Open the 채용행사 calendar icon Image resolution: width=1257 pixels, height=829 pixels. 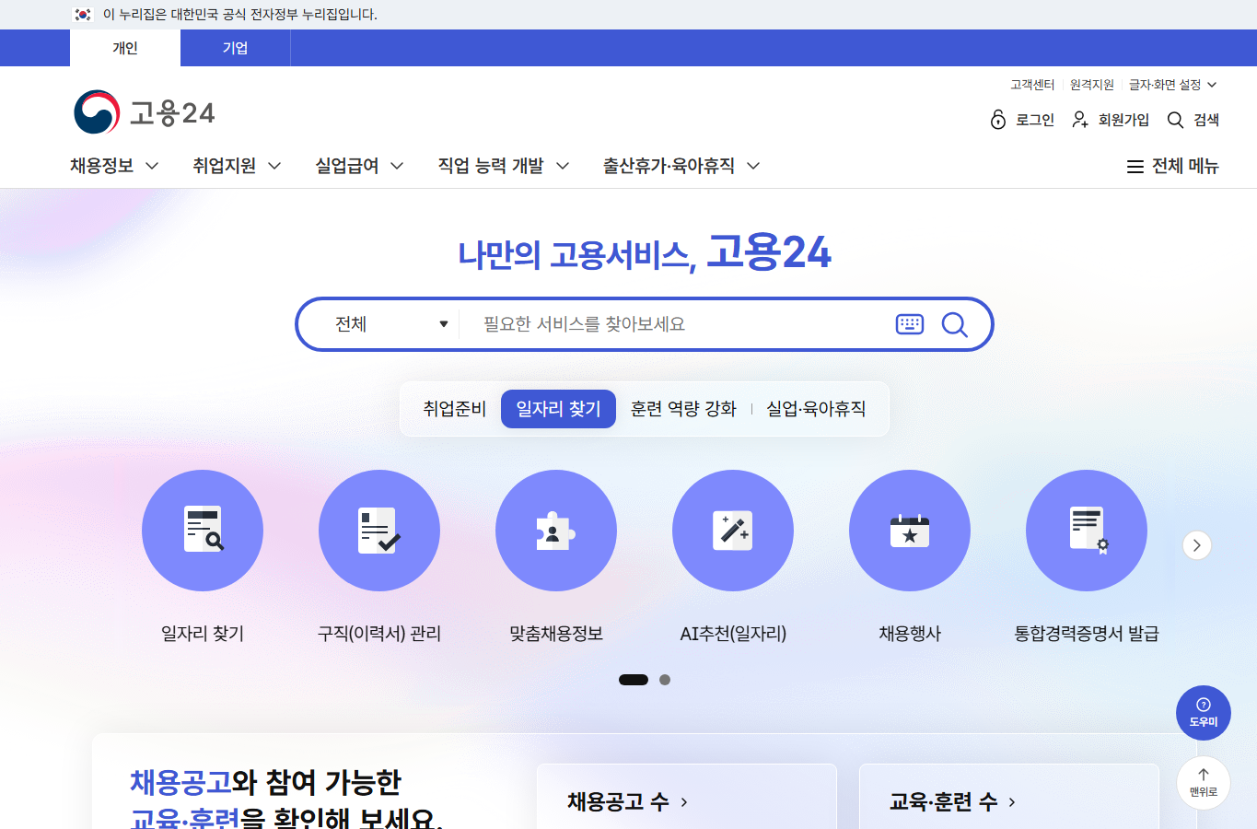click(910, 531)
